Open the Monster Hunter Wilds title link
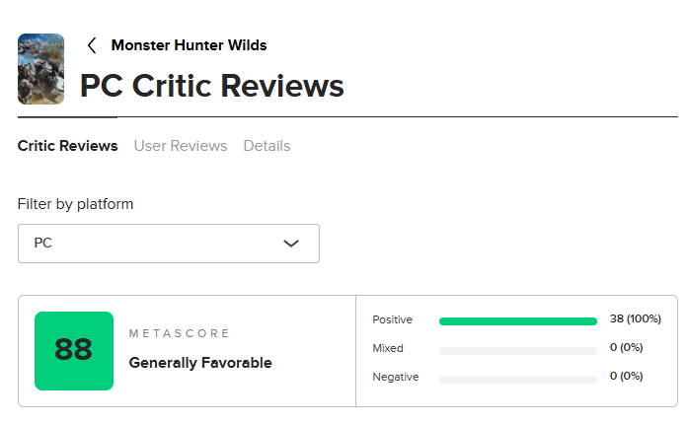This screenshot has height=423, width=687. click(x=189, y=45)
